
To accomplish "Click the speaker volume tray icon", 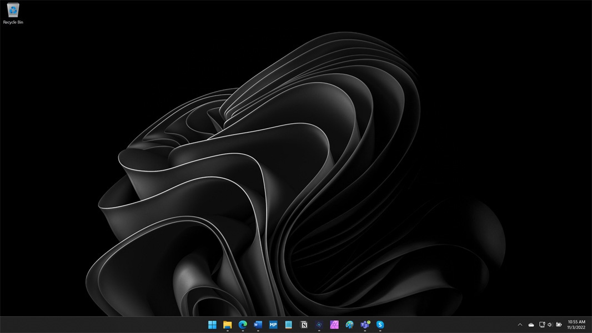I will pyautogui.click(x=550, y=325).
